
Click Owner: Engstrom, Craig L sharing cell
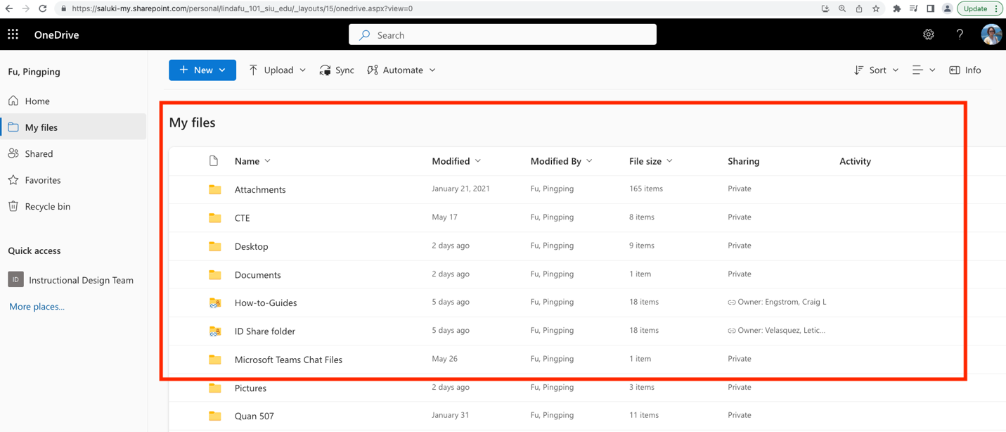(777, 302)
